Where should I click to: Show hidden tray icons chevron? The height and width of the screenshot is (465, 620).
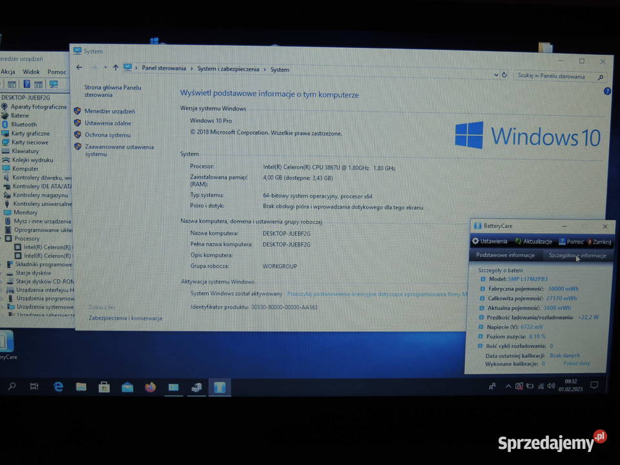point(508,386)
